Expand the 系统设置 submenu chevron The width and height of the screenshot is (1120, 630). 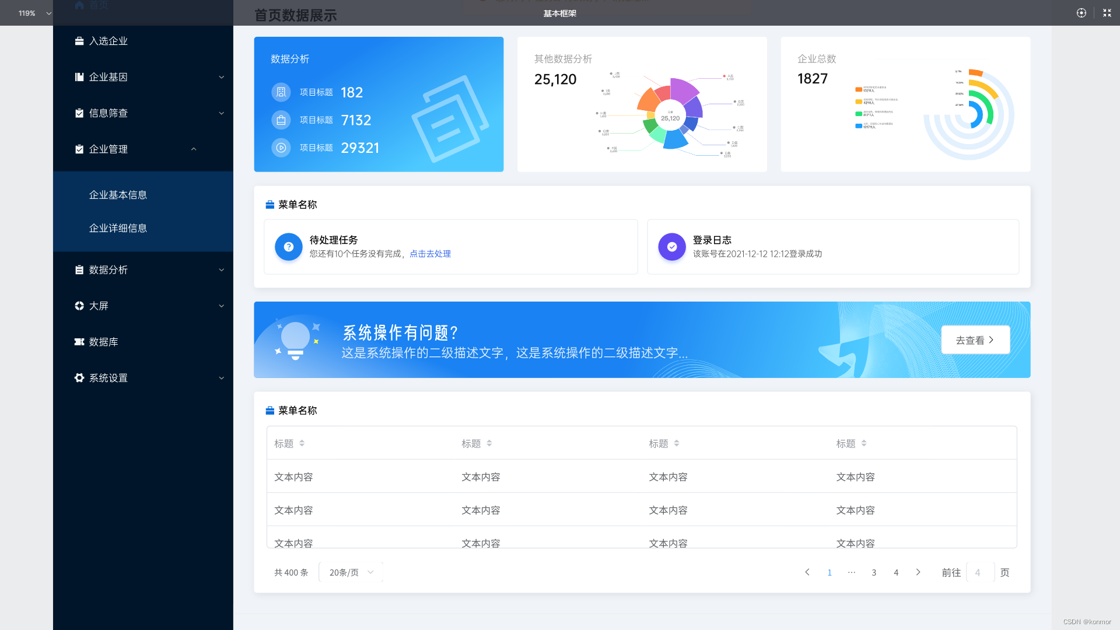point(222,378)
